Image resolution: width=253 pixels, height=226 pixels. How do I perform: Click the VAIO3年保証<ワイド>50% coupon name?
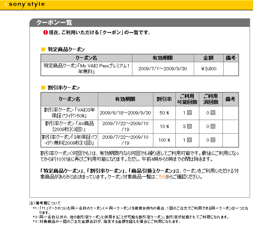[x=70, y=113]
